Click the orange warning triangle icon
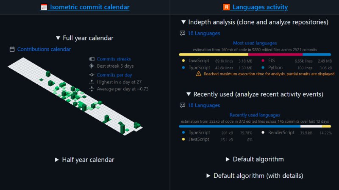The image size is (339, 190). (198, 74)
